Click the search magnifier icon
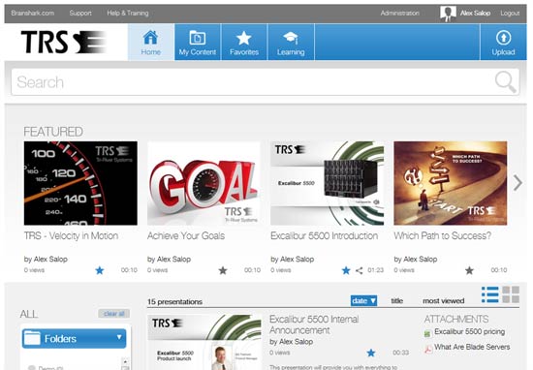The height and width of the screenshot is (370, 533). 506,82
